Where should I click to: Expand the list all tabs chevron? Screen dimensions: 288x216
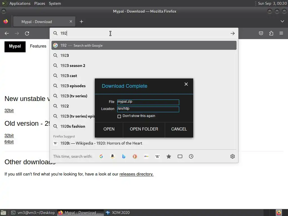click(282, 21)
